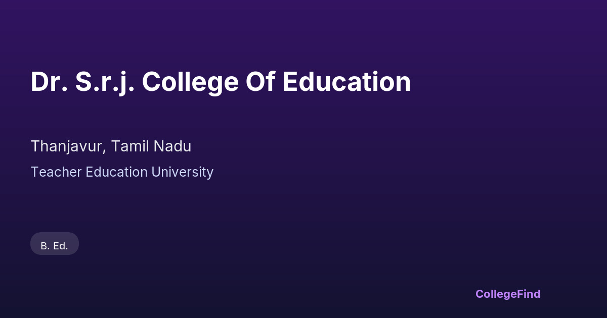
Task: Click "Ed." inside the course pill
Action: click(61, 246)
